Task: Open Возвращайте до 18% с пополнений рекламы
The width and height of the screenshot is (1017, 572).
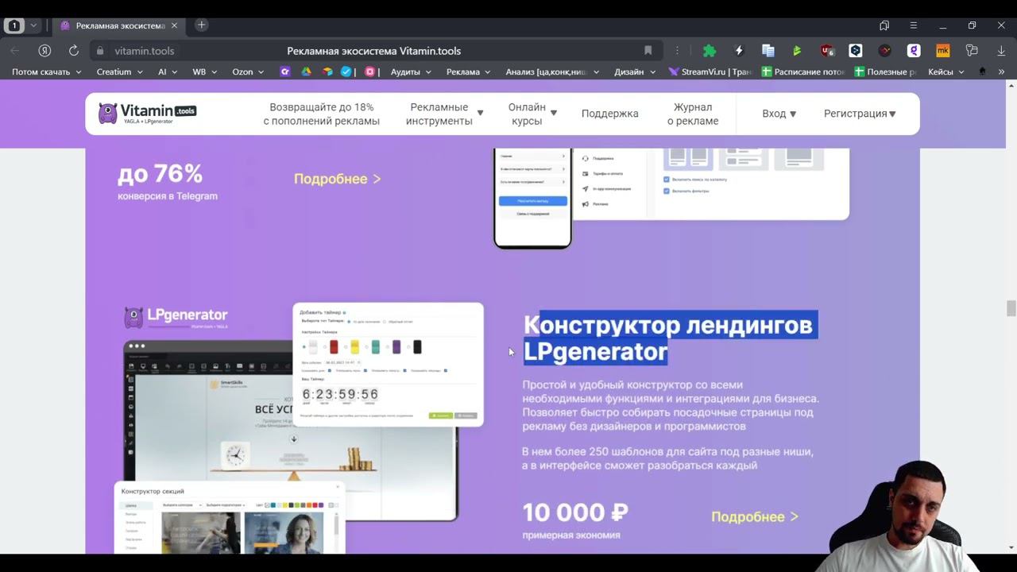Action: 322,114
